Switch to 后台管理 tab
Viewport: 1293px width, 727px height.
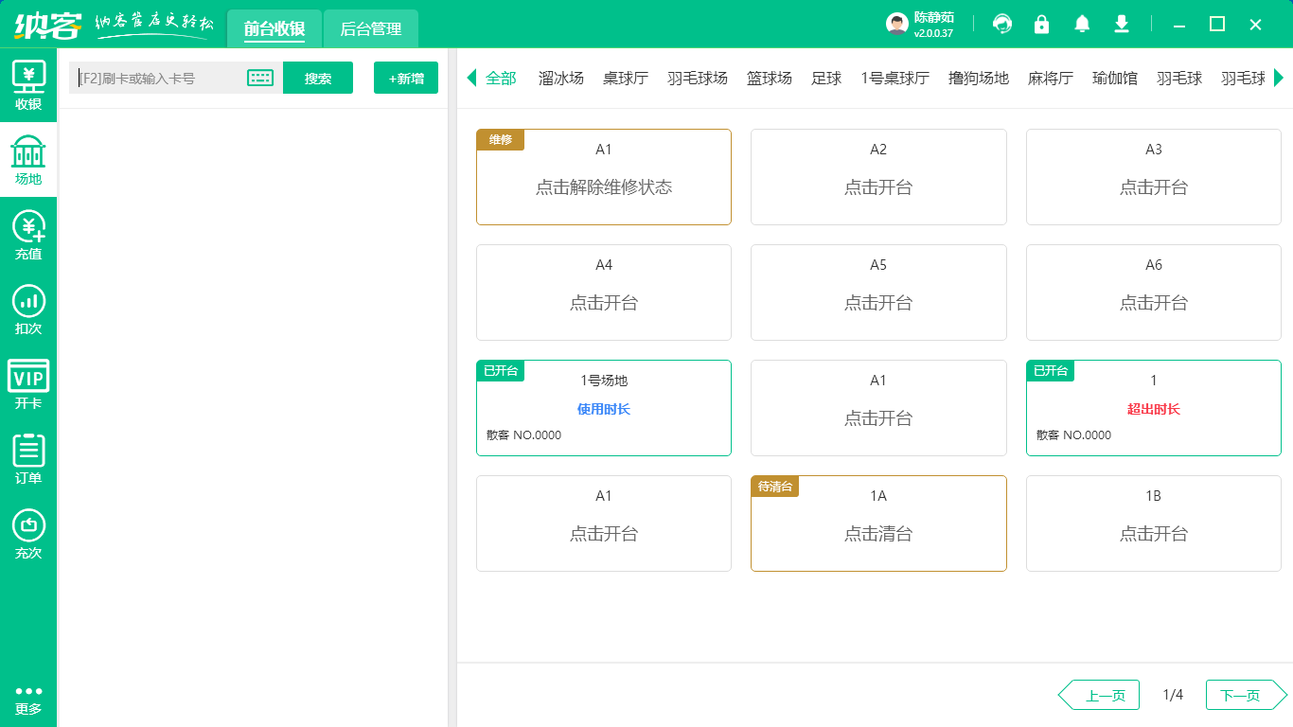[370, 28]
